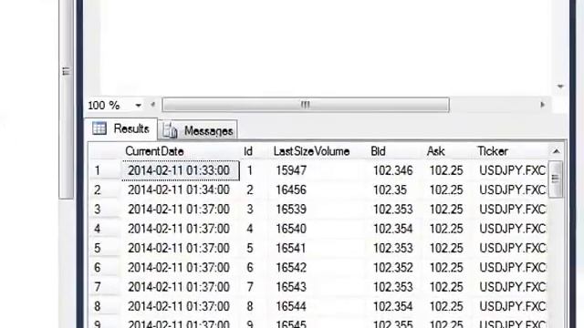The height and width of the screenshot is (328, 584).
Task: Open the Results tab
Action: pos(121,128)
